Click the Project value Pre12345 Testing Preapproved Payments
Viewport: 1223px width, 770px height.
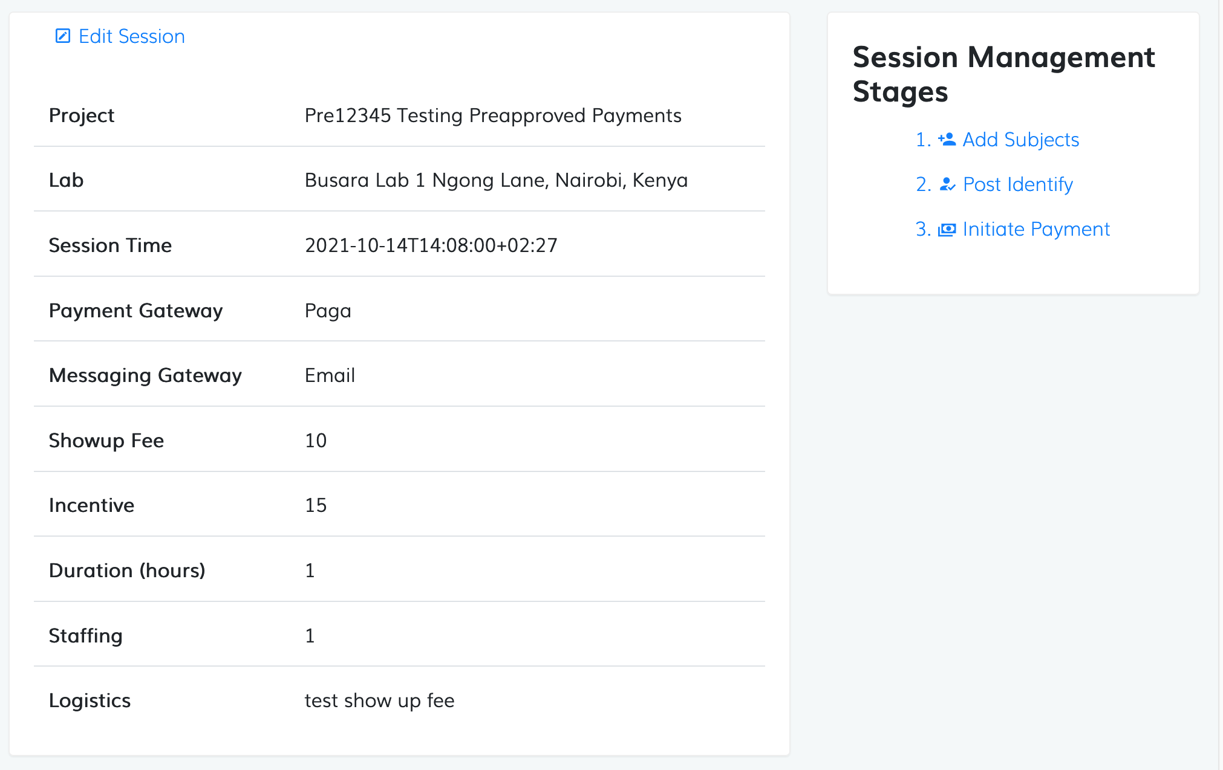(x=492, y=115)
